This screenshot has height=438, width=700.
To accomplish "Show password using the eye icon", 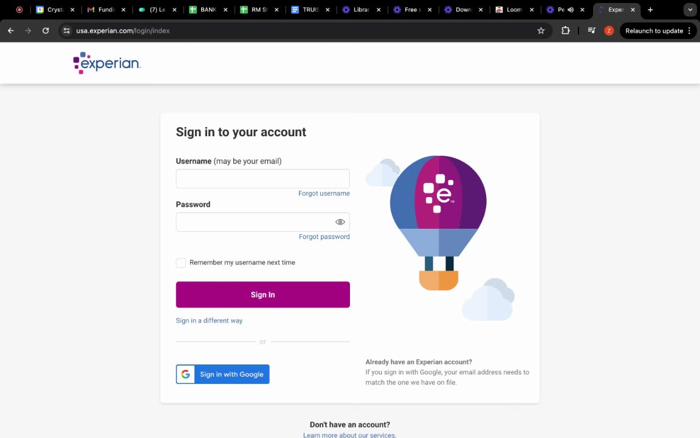I will point(340,222).
